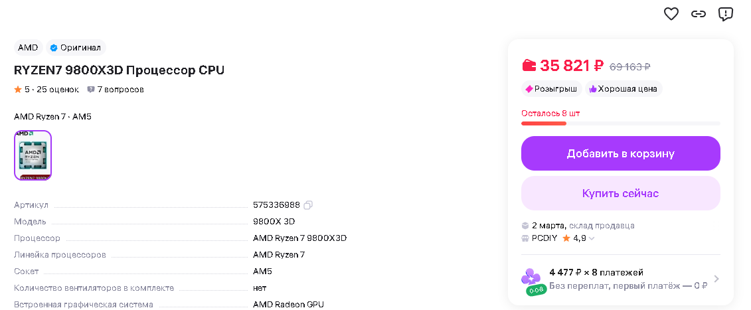Click Купить сейчас button
The image size is (751, 310).
tap(621, 193)
